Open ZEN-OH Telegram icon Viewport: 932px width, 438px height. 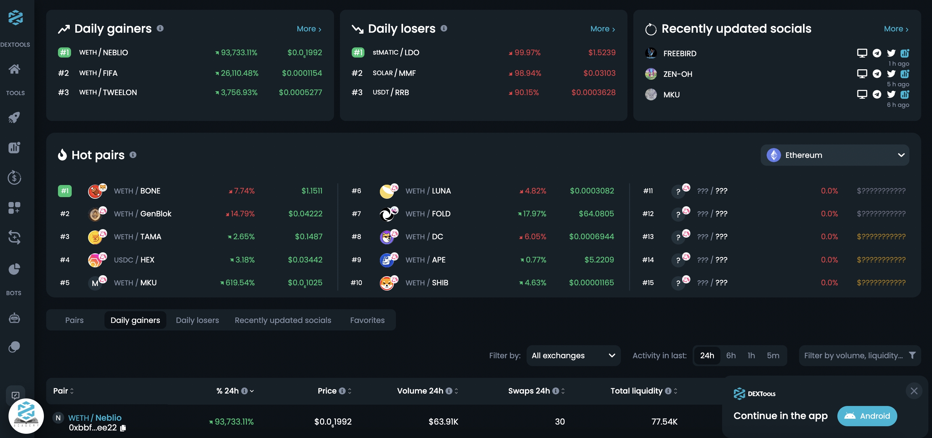(877, 74)
